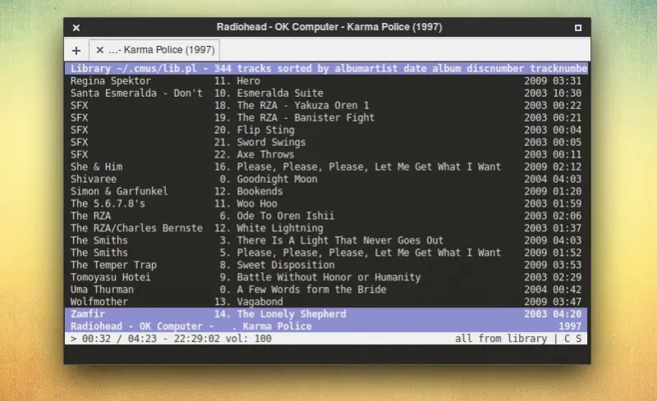The width and height of the screenshot is (657, 401).
Task: Select The Smiths track number 5 row
Action: (326, 253)
